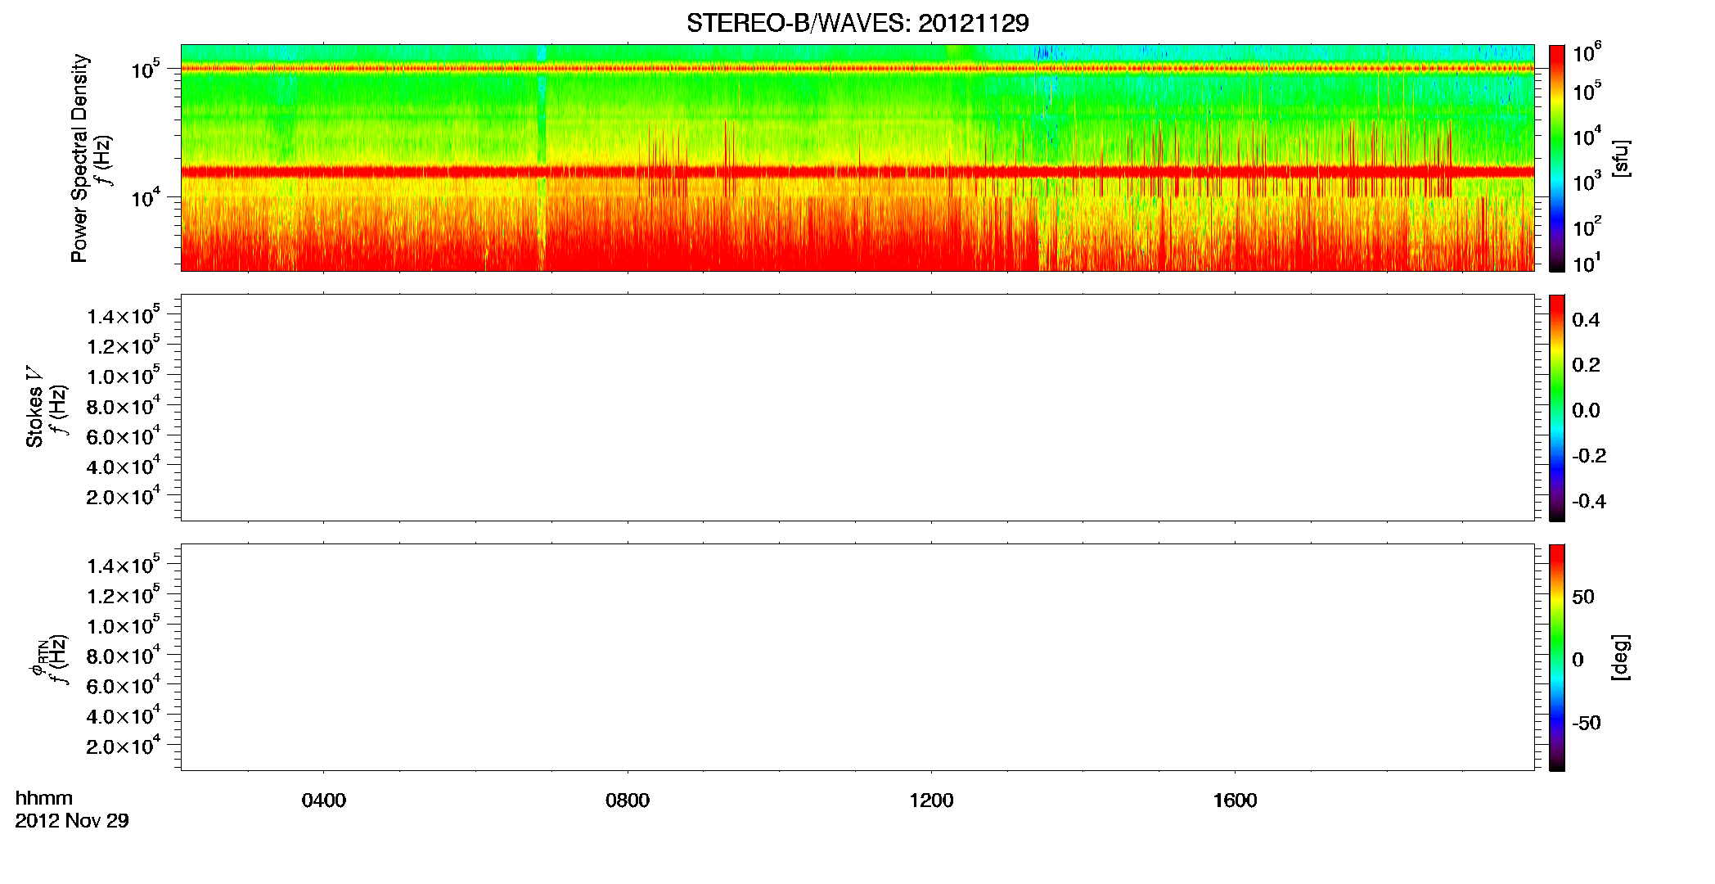Click the thick red band near 15 kHz
The width and height of the screenshot is (1715, 884).
(x=857, y=172)
